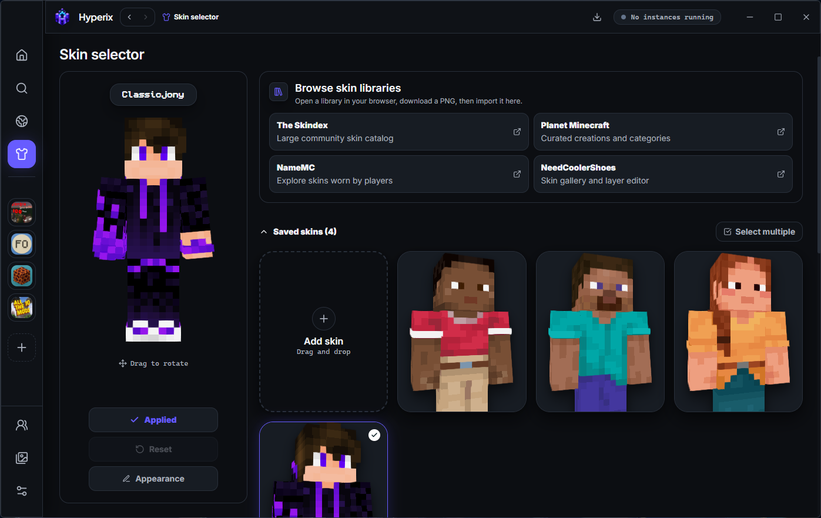Select the Steve teal shirt skin thumbnail
This screenshot has width=821, height=518.
pyautogui.click(x=600, y=332)
